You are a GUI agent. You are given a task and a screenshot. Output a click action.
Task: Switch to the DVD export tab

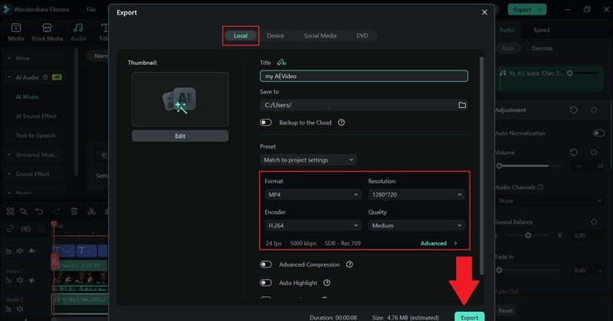point(362,35)
